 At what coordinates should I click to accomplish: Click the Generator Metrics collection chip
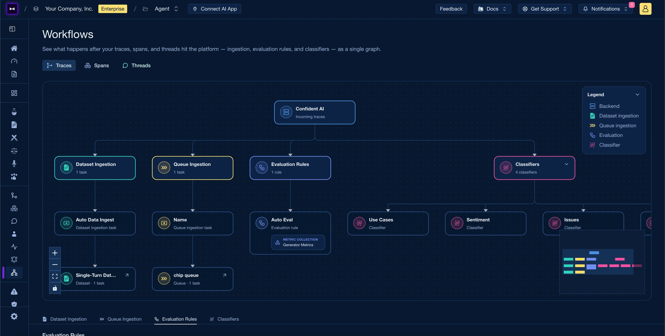pos(298,242)
